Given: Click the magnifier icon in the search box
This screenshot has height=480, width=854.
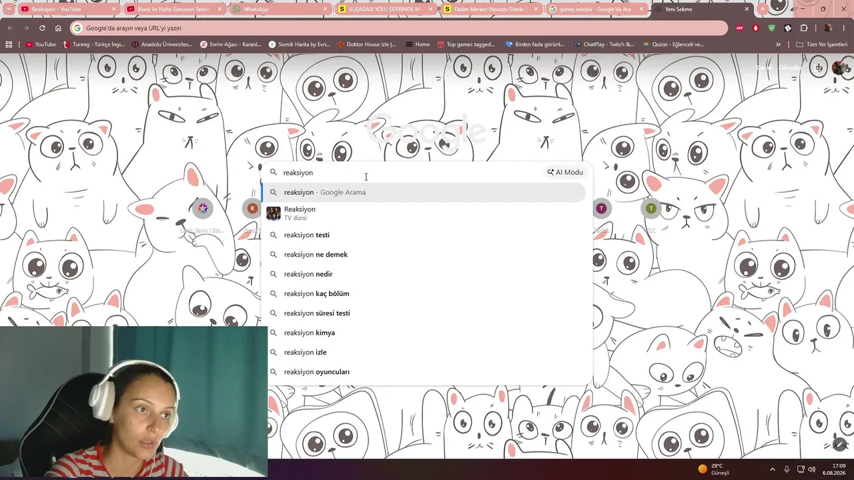Looking at the screenshot, I should [274, 172].
